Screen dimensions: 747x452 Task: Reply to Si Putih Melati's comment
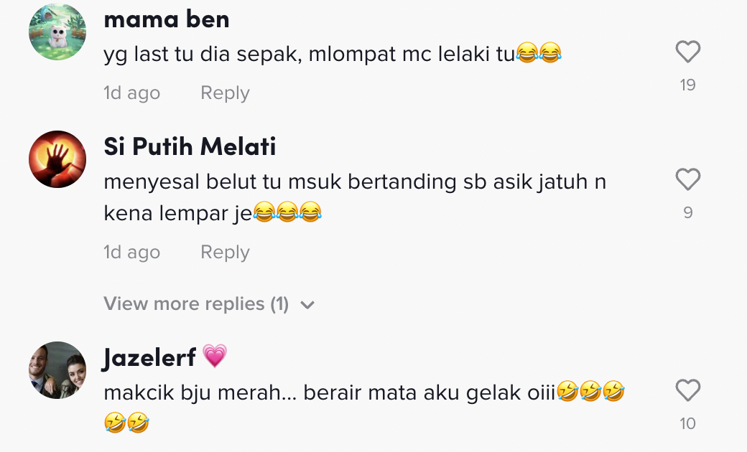click(x=225, y=253)
